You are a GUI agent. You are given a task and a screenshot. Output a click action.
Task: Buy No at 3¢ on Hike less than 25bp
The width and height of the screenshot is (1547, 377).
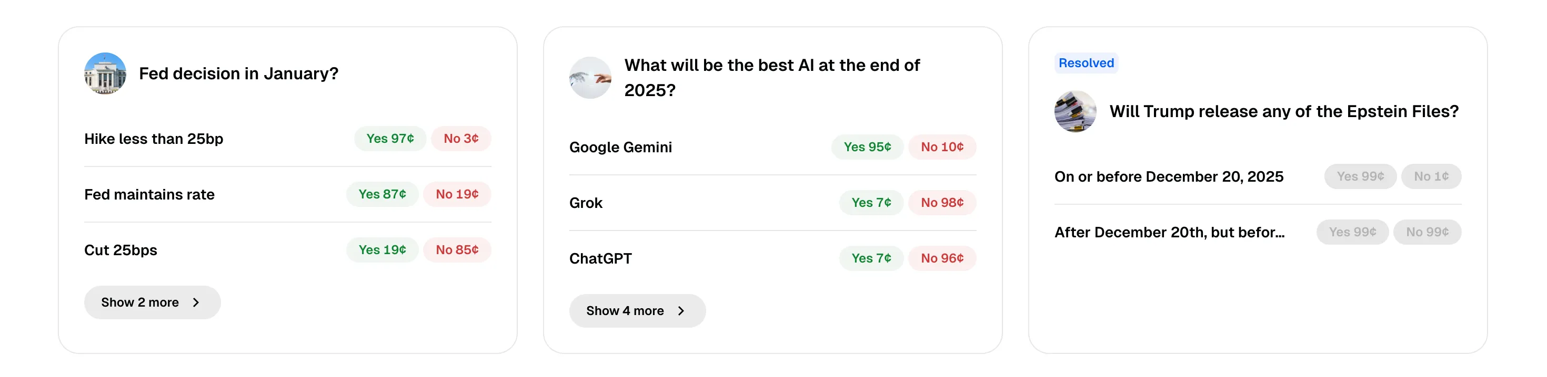460,139
